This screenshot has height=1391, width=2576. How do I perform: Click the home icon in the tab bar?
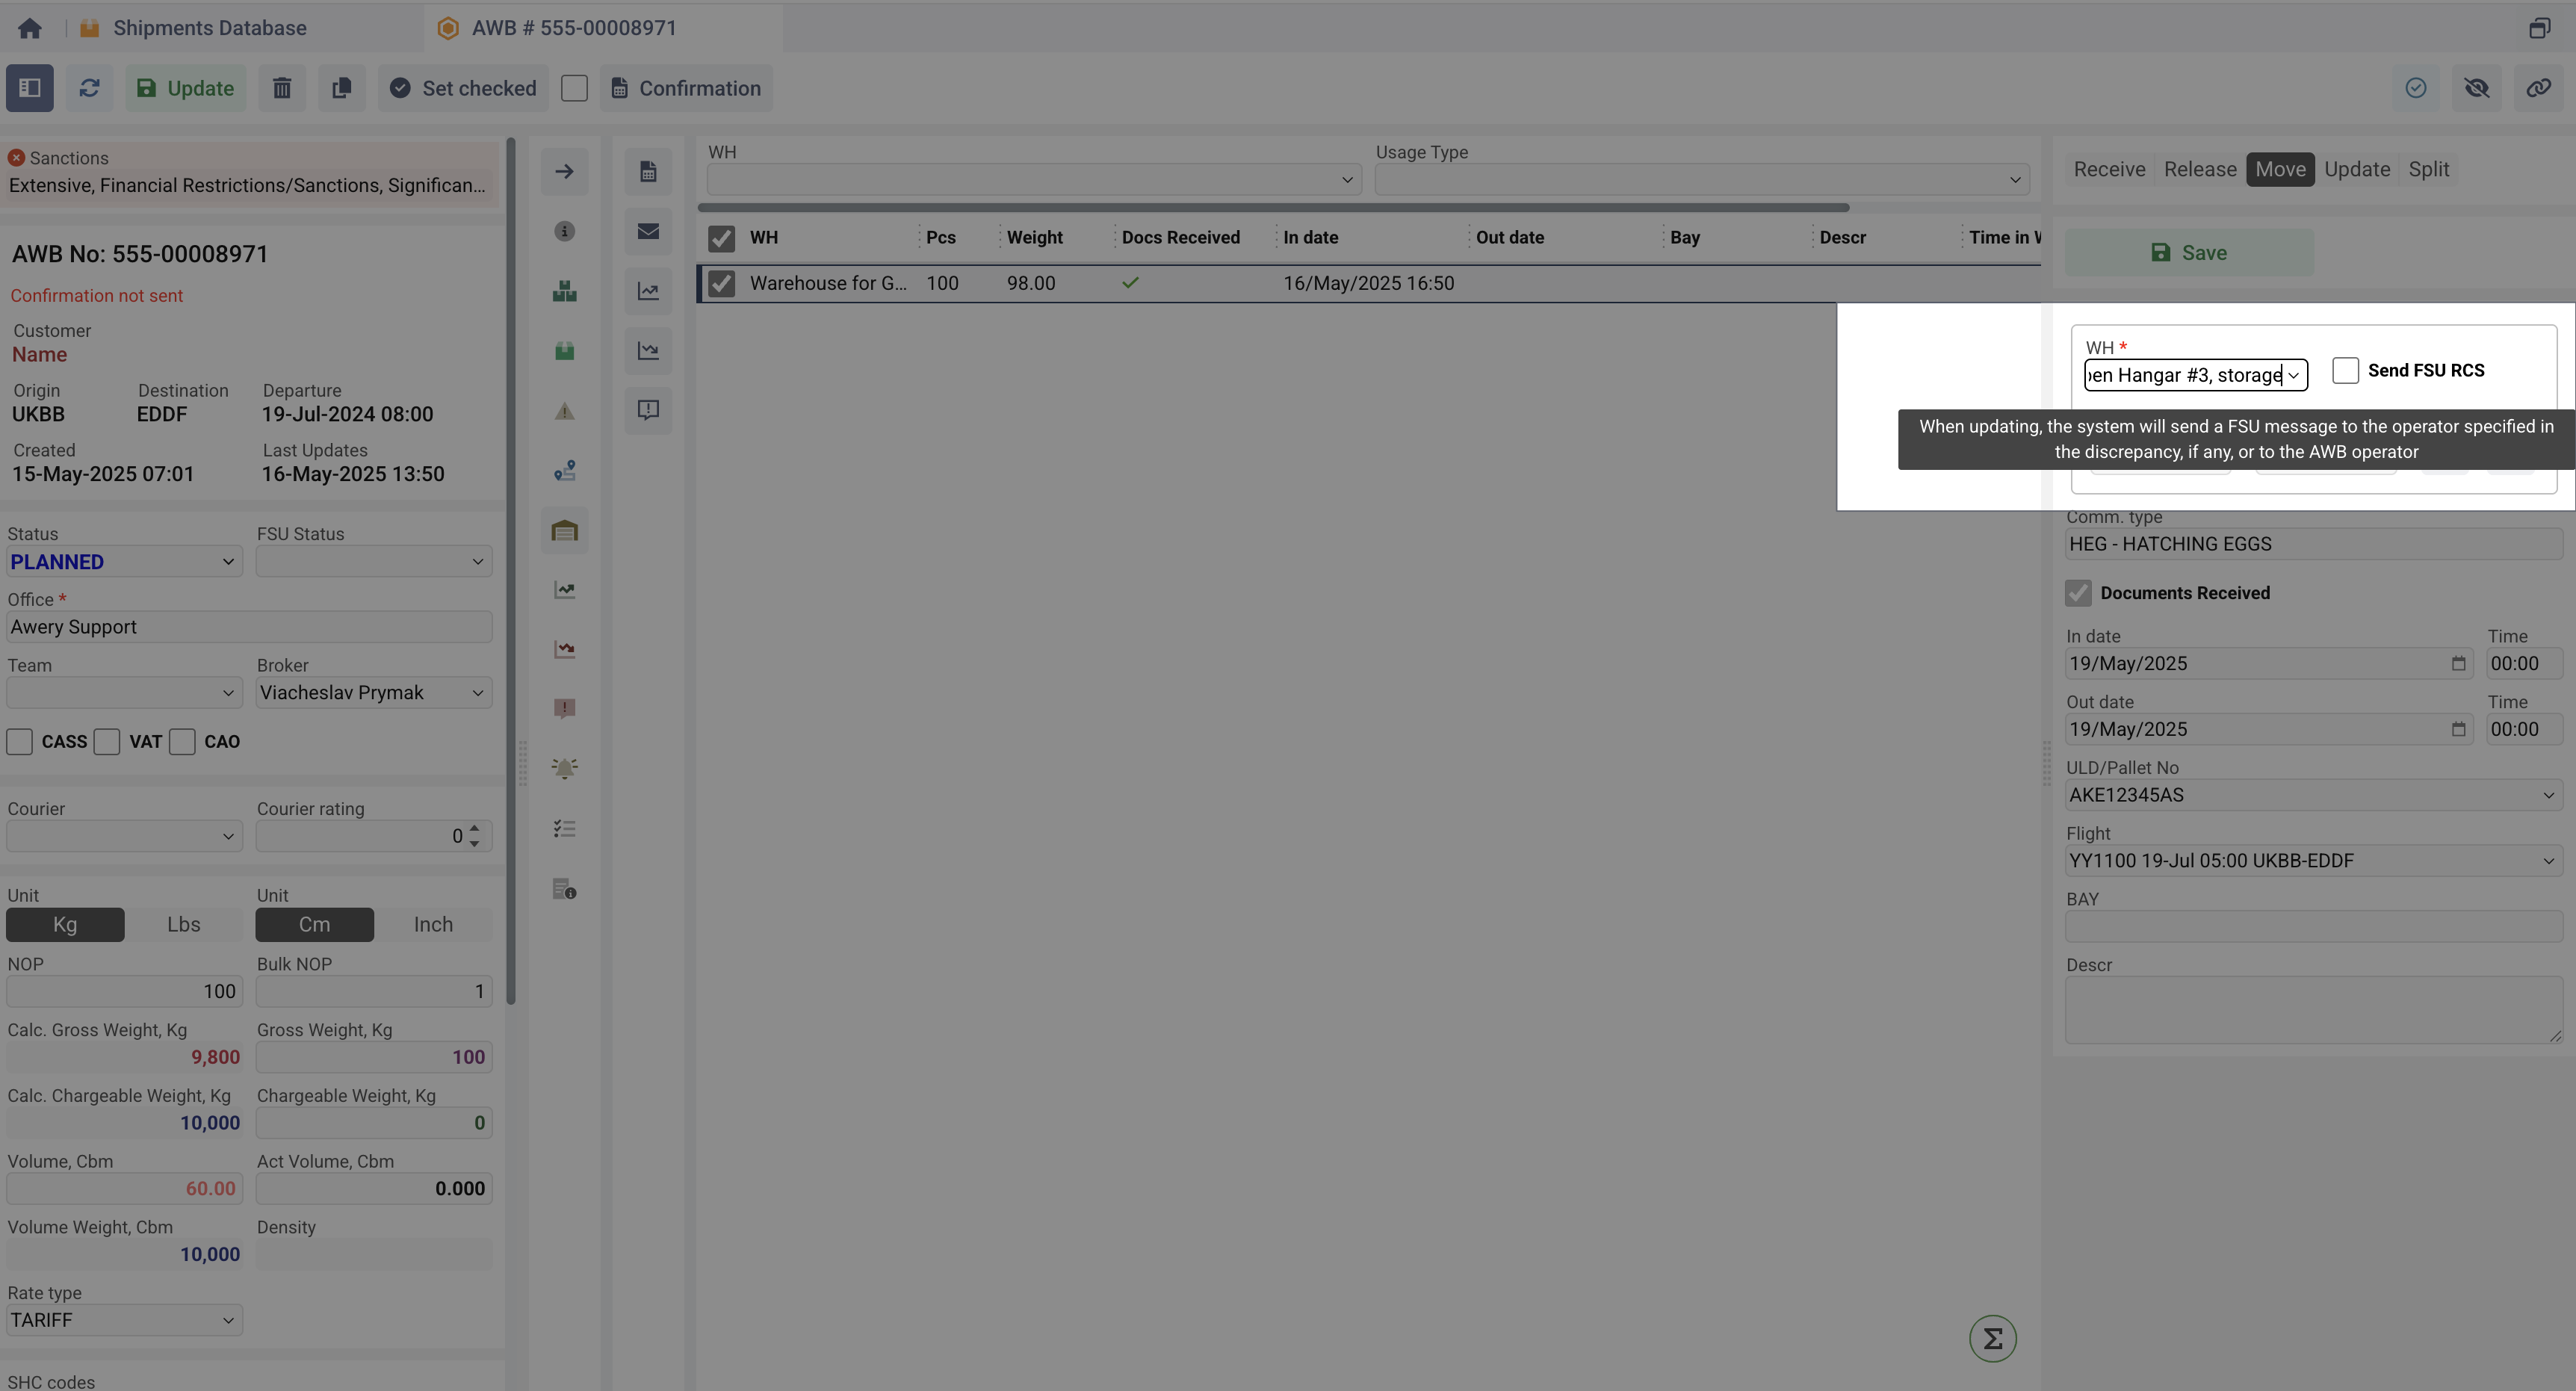point(30,28)
